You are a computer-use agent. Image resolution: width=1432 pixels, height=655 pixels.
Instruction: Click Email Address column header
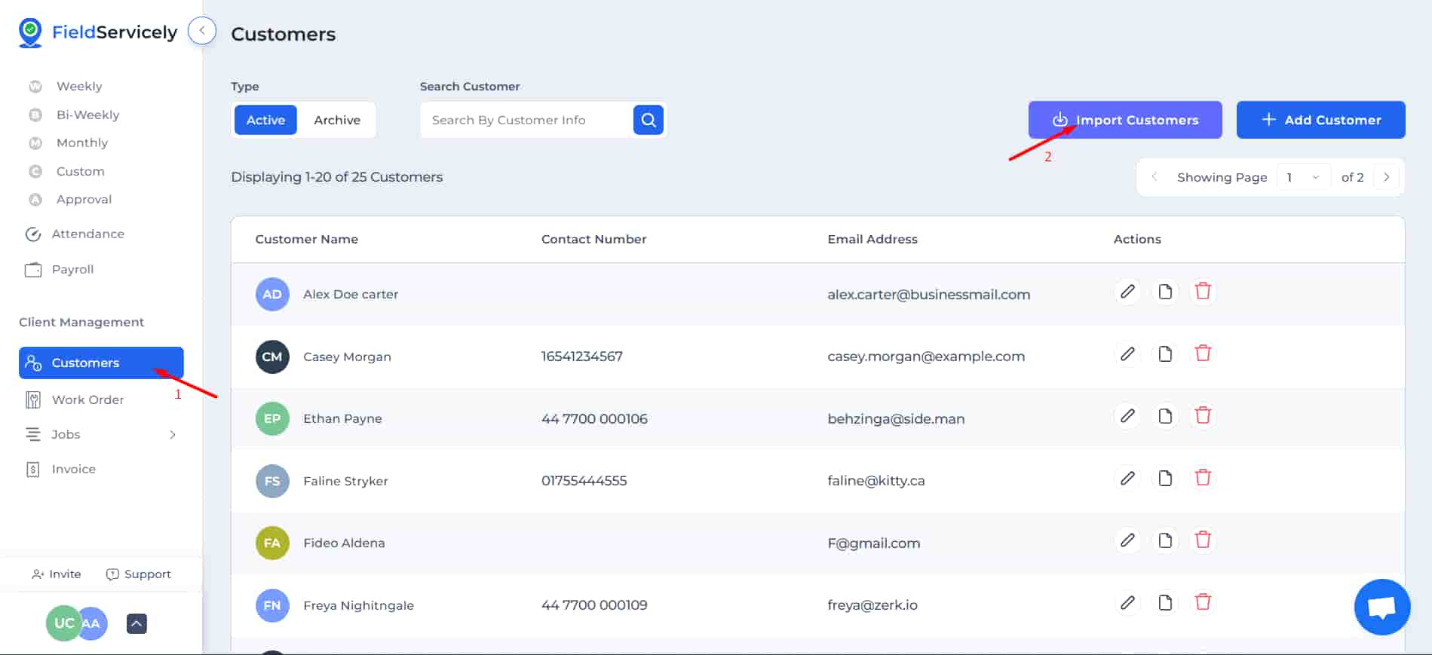[x=872, y=239]
